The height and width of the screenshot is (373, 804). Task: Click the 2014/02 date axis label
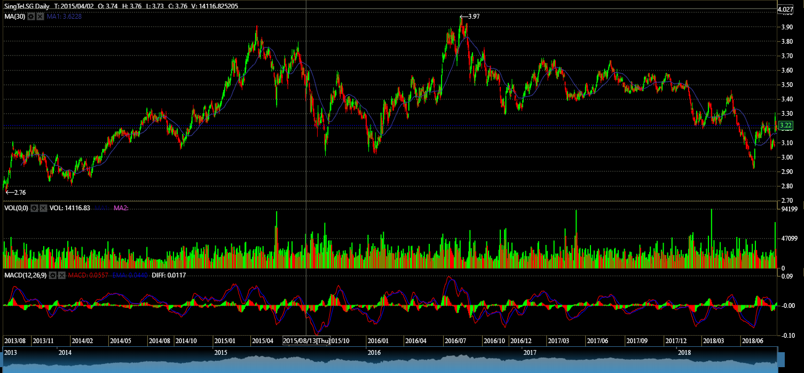pos(82,341)
